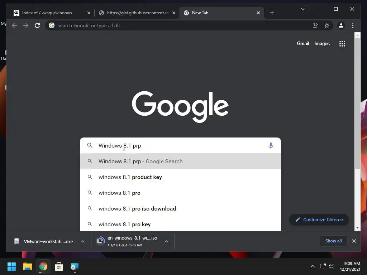The height and width of the screenshot is (275, 367).
Task: Select 'Windows 8.1 prp - Google Search'
Action: pyautogui.click(x=180, y=161)
